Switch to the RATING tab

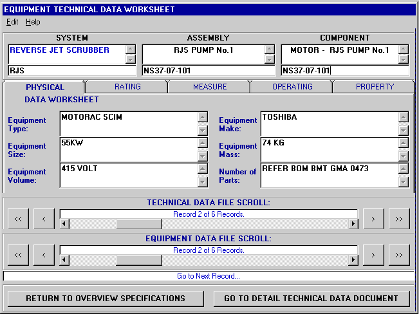click(127, 87)
